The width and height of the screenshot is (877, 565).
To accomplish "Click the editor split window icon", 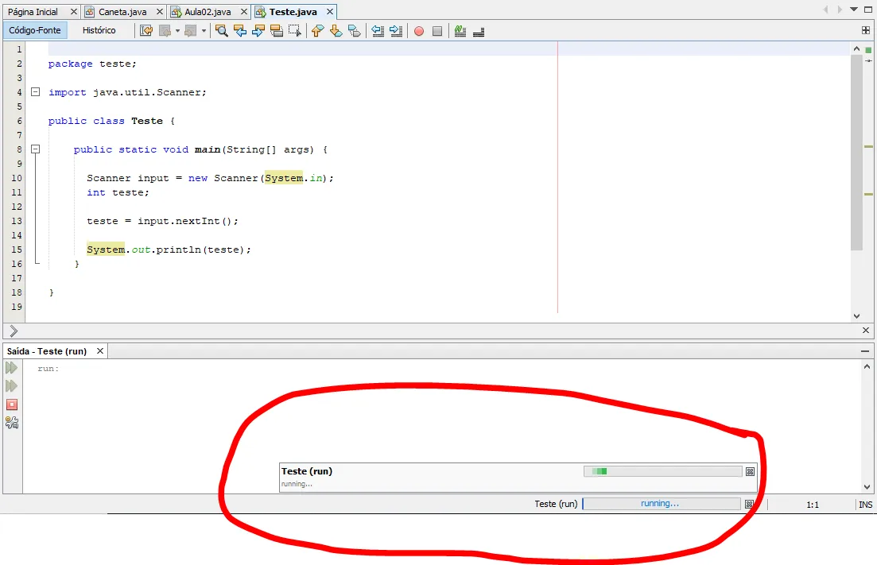I will [x=866, y=30].
